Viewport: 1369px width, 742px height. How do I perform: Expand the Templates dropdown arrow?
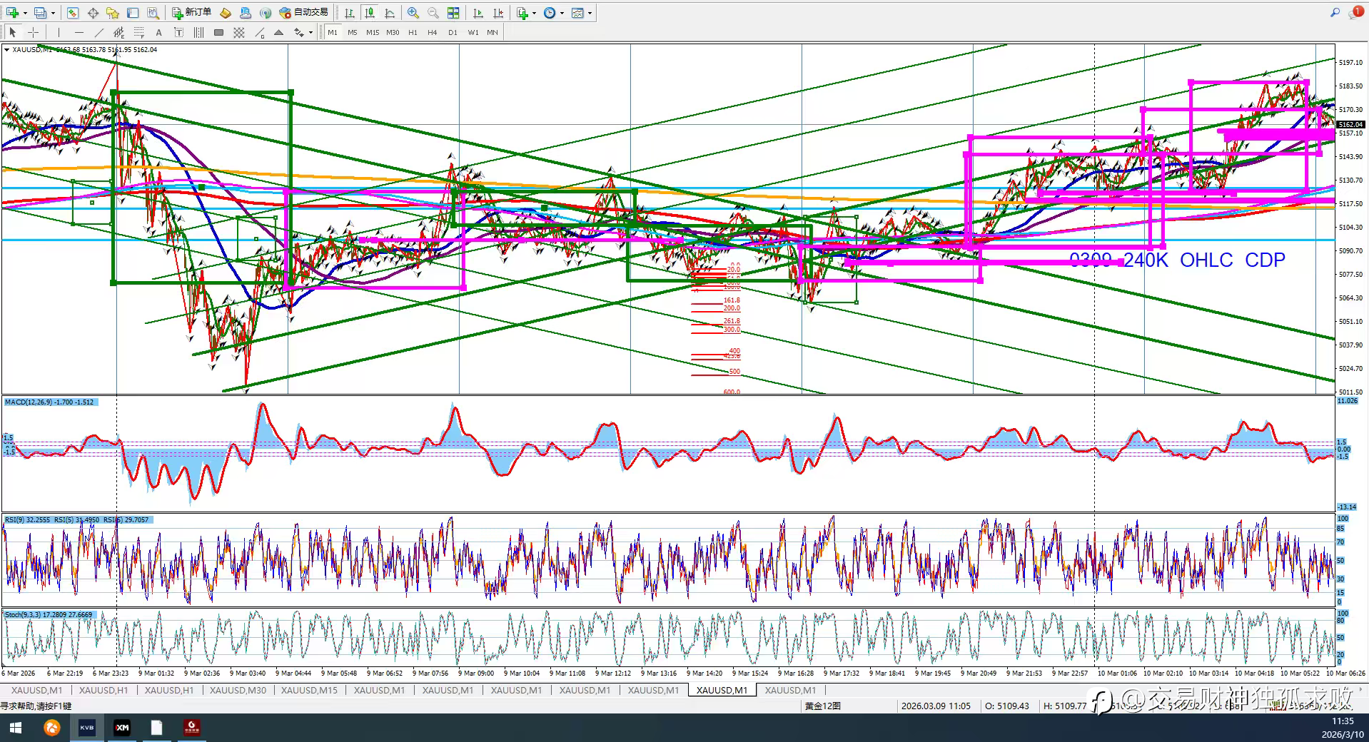coord(590,13)
